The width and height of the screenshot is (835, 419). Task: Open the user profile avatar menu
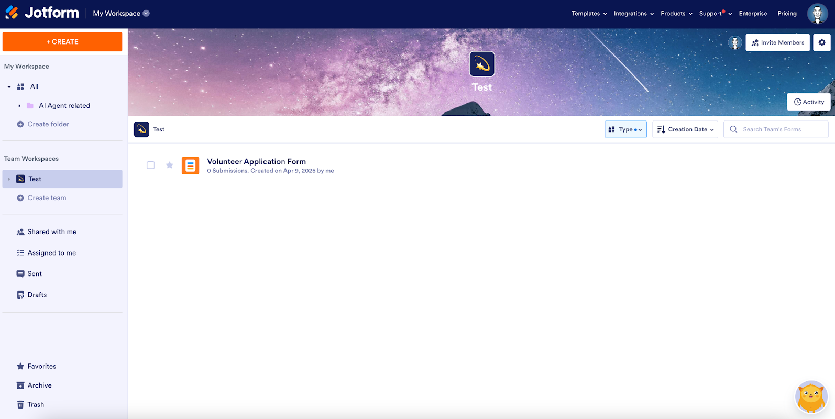pos(817,14)
